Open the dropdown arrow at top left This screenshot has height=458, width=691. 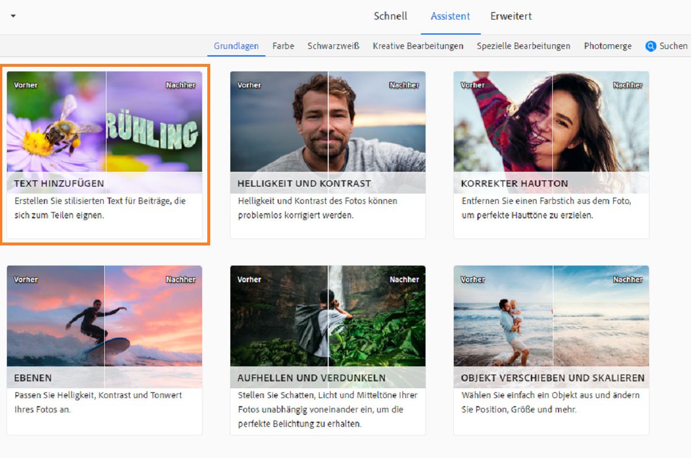(13, 16)
